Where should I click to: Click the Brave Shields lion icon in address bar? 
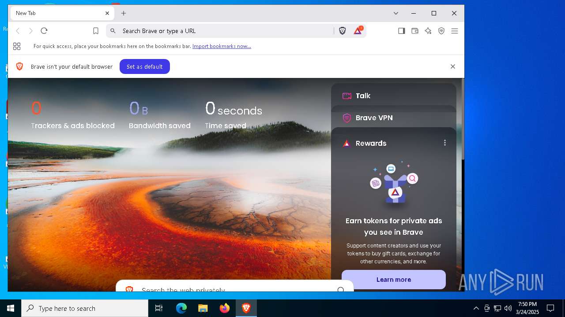[x=343, y=31]
